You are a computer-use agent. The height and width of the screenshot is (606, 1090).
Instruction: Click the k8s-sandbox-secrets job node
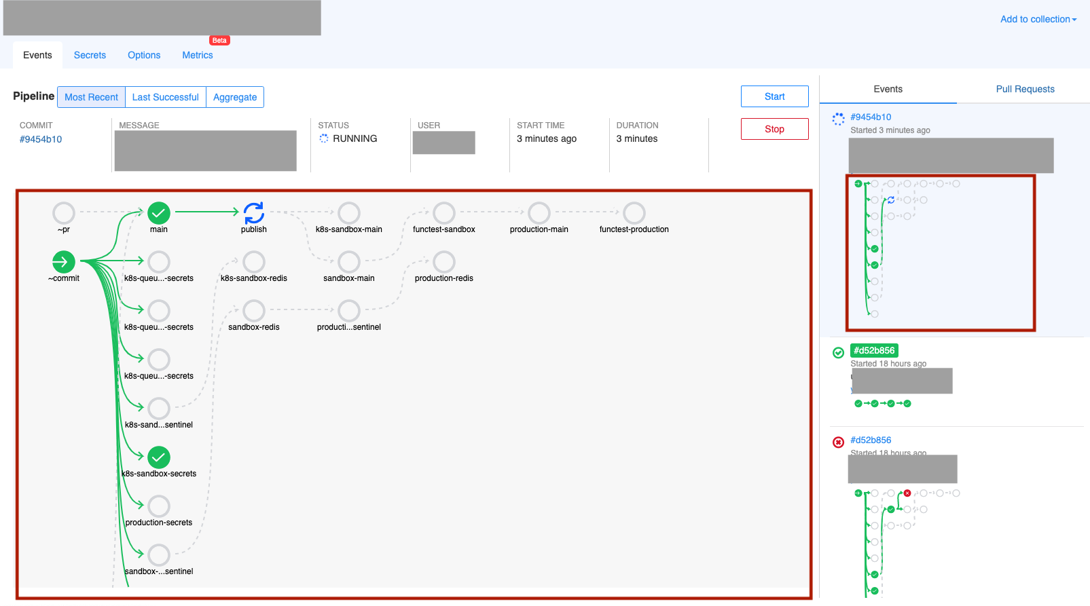tap(159, 457)
